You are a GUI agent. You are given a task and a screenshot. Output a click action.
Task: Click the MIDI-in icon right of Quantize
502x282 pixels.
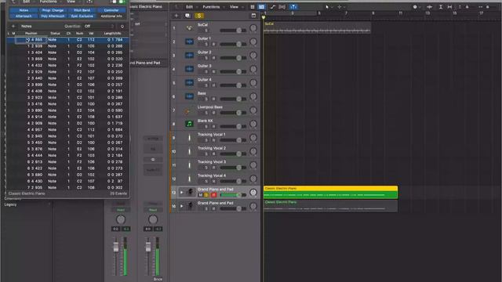(x=122, y=26)
